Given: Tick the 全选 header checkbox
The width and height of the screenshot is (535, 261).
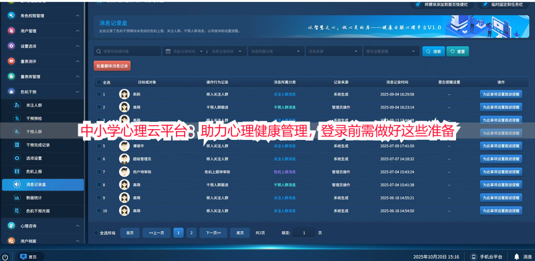Looking at the screenshot, I should [99, 82].
